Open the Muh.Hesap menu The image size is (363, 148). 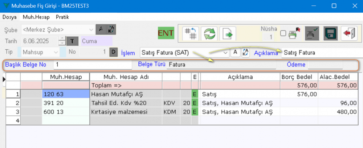(x=36, y=17)
